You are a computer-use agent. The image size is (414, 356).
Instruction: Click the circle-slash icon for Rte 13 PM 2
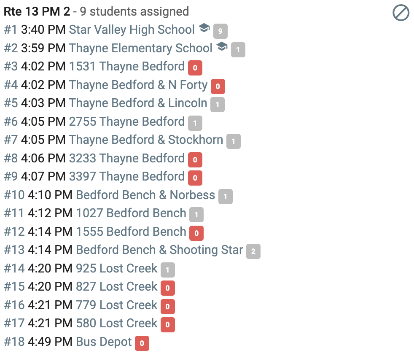coord(401,12)
